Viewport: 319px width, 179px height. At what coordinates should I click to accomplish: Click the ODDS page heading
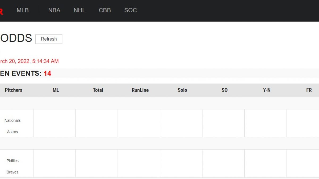[x=16, y=38]
